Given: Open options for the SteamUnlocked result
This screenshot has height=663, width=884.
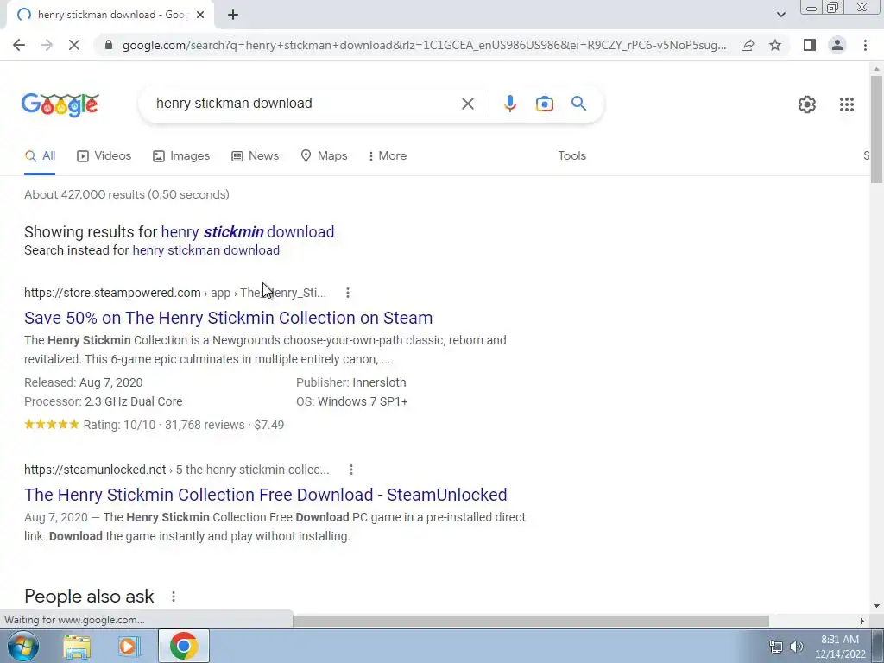Looking at the screenshot, I should click(x=351, y=470).
